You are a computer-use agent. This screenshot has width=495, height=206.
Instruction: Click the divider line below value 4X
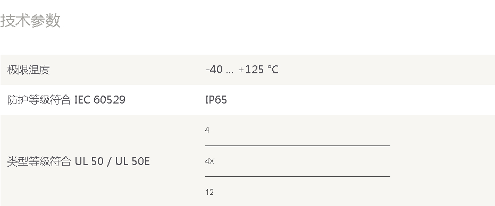coord(298,176)
